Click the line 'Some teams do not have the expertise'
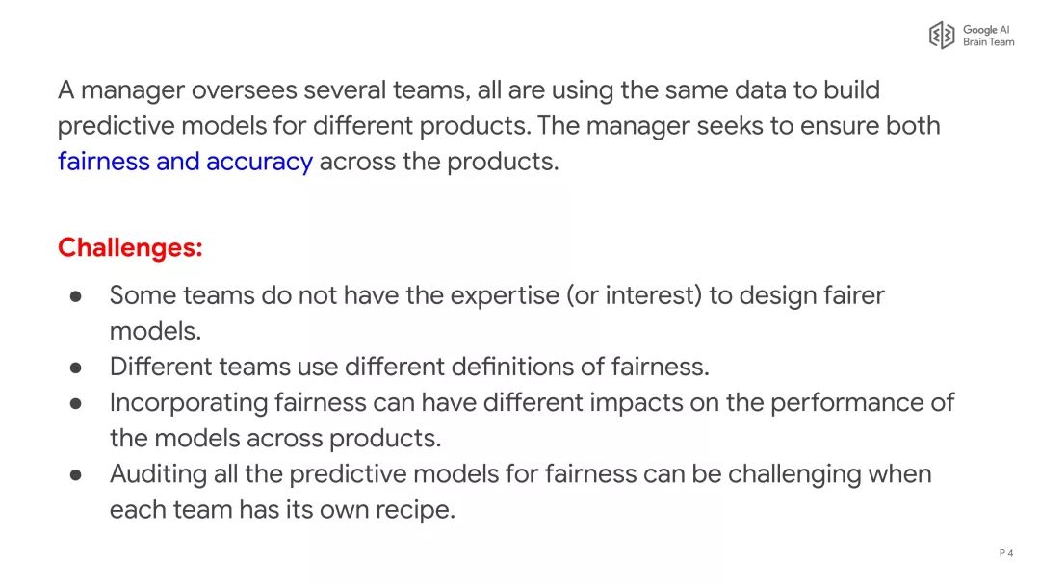 coord(497,295)
